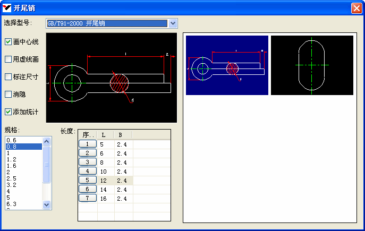Select specification 2.5 in the list
Image resolution: width=365 pixels, height=231 pixels.
click(x=24, y=178)
